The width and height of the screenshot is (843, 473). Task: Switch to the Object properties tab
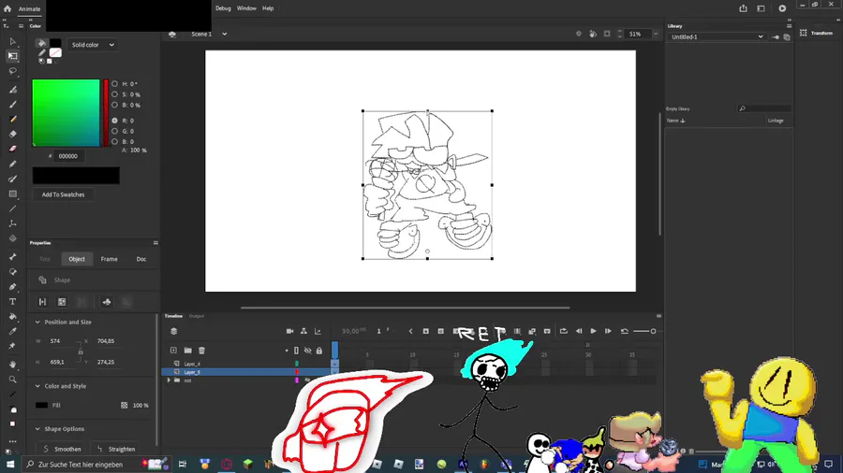coord(77,259)
